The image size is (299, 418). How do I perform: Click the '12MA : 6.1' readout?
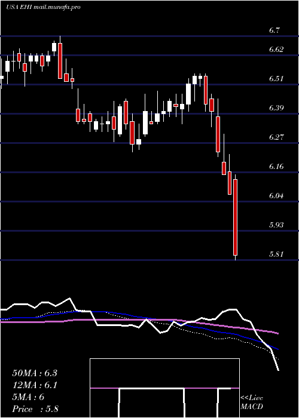point(35,385)
